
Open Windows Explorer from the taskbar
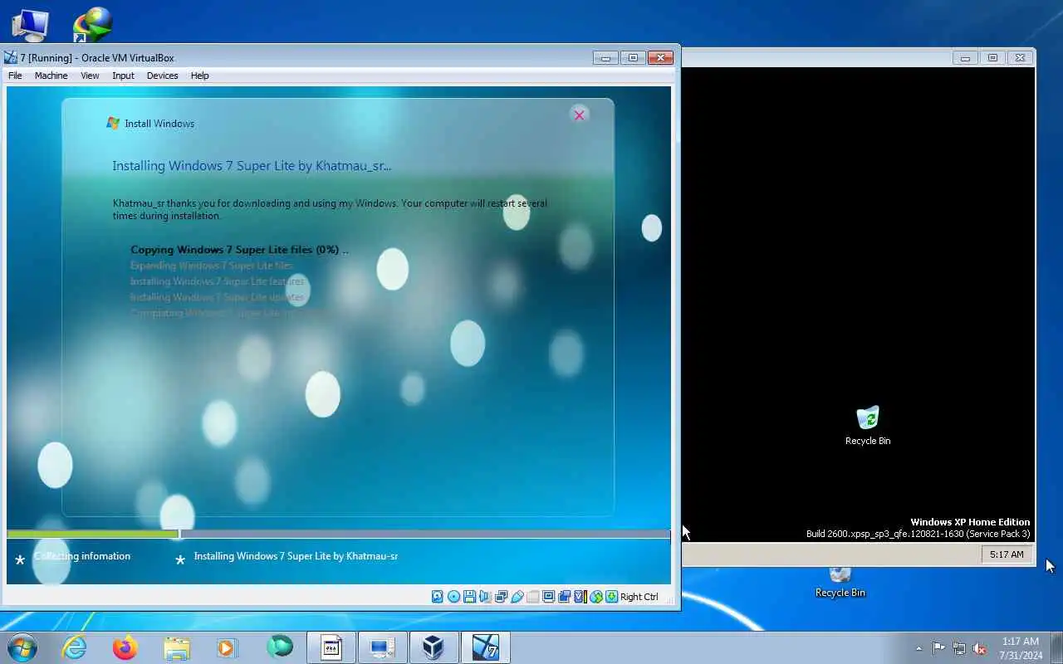(177, 647)
